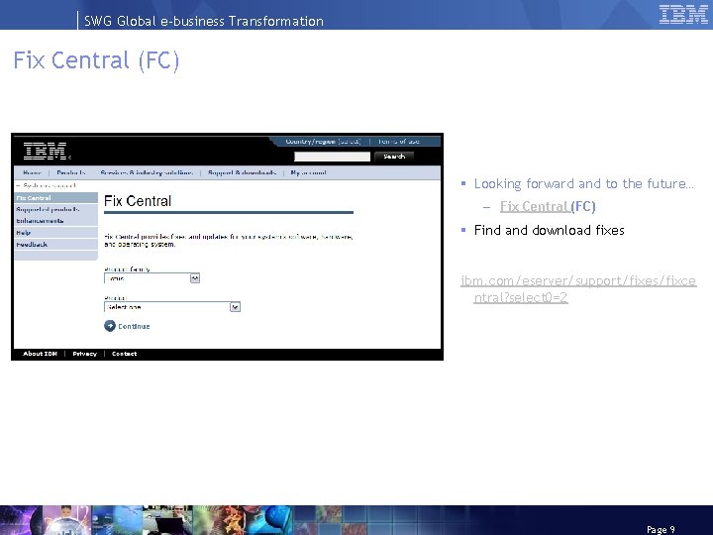The image size is (713, 535).
Task: Open Support & downloads menu item
Action: (x=242, y=172)
